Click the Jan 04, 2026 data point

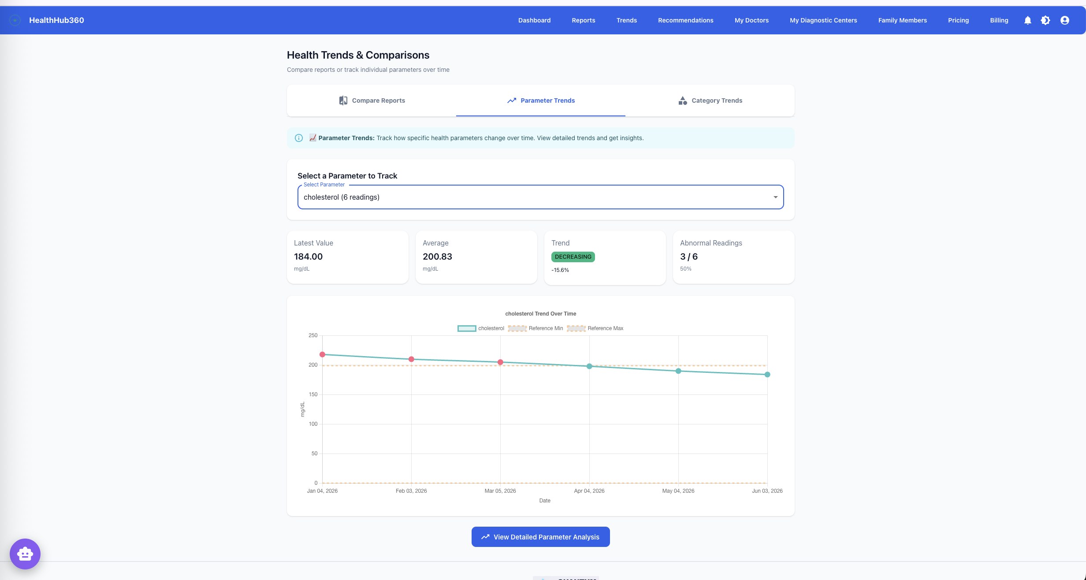tap(322, 354)
